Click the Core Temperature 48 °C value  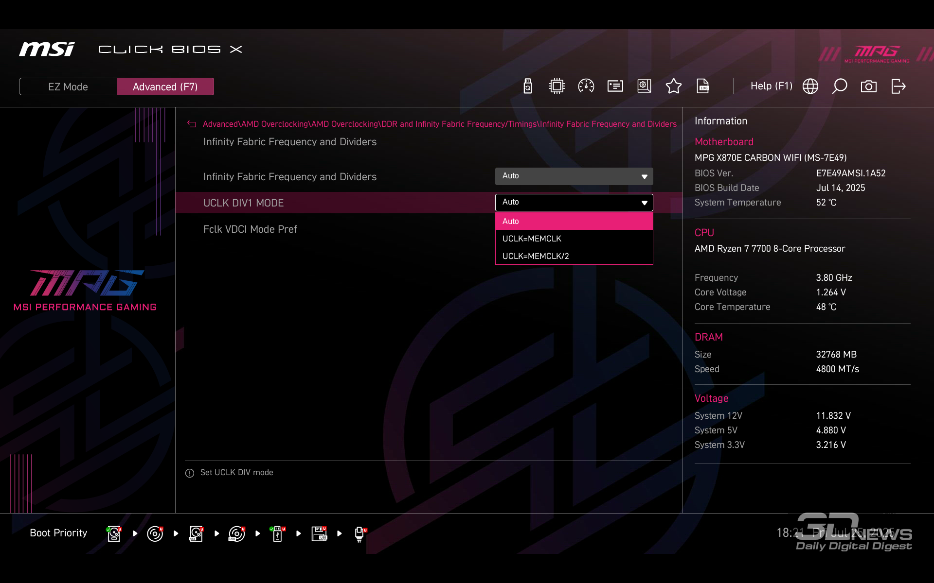826,307
